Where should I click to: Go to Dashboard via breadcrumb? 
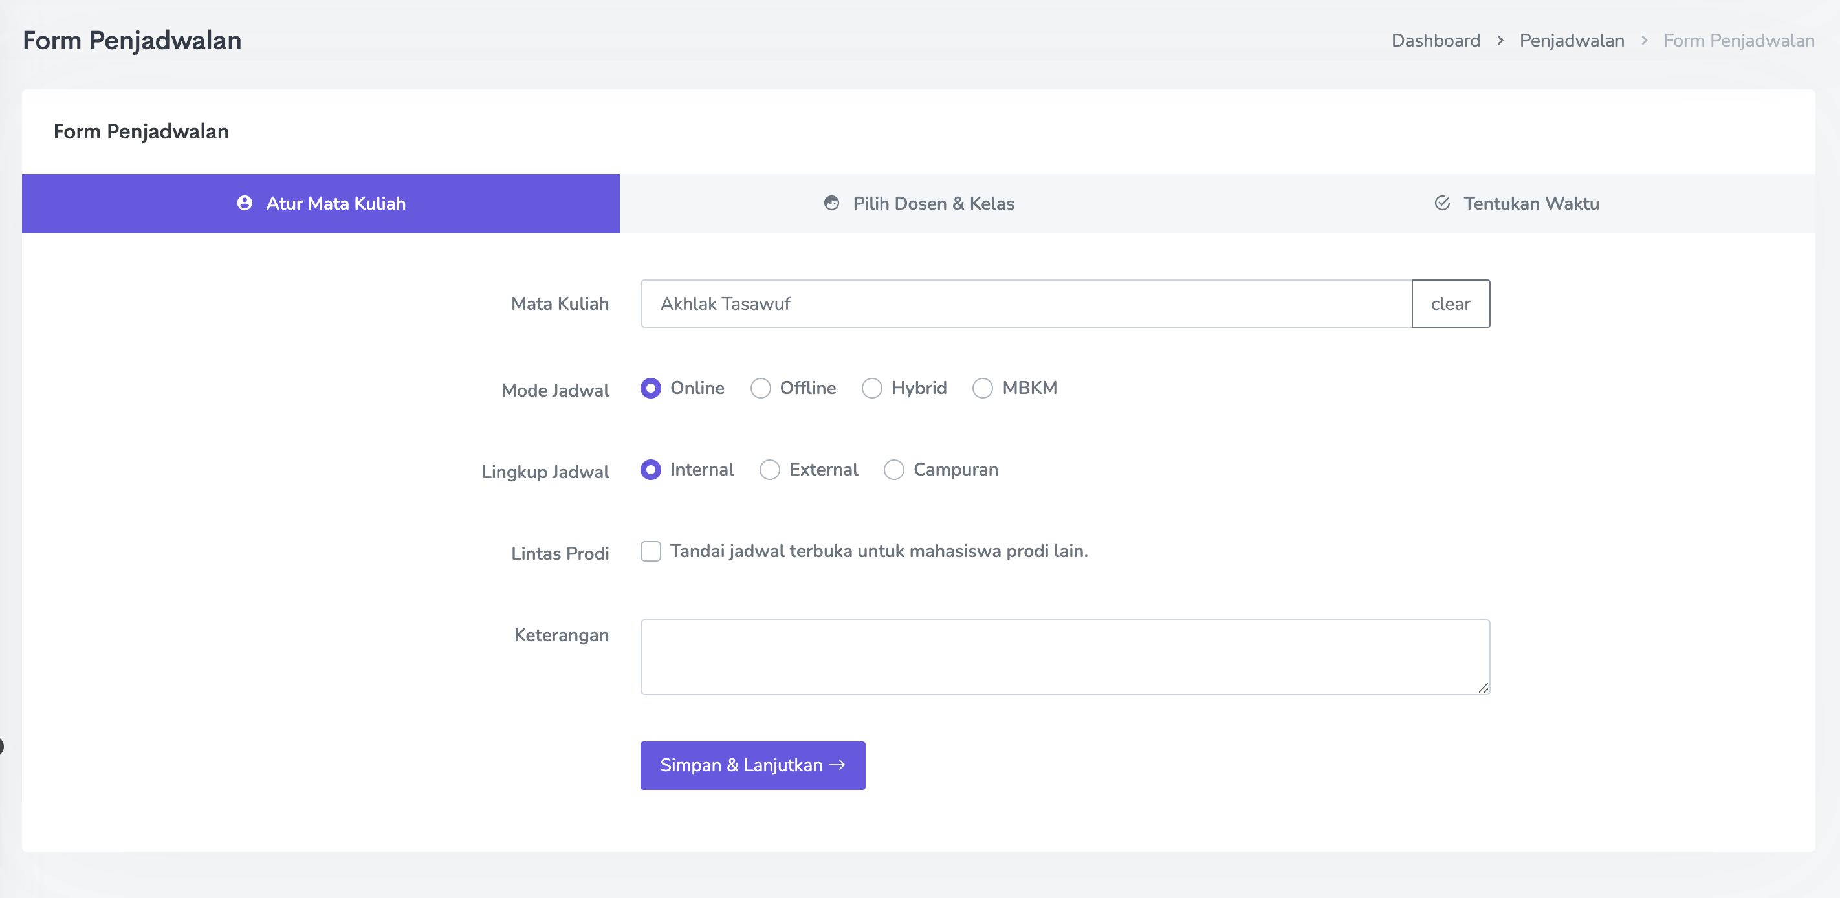(x=1435, y=41)
